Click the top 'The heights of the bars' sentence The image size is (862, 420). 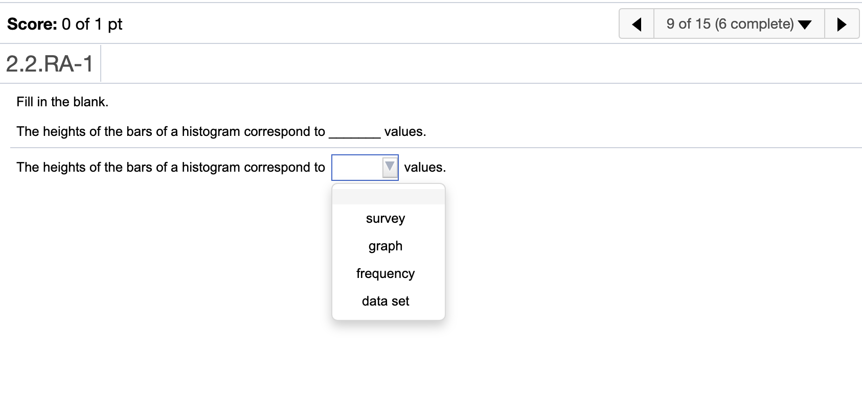[170, 131]
